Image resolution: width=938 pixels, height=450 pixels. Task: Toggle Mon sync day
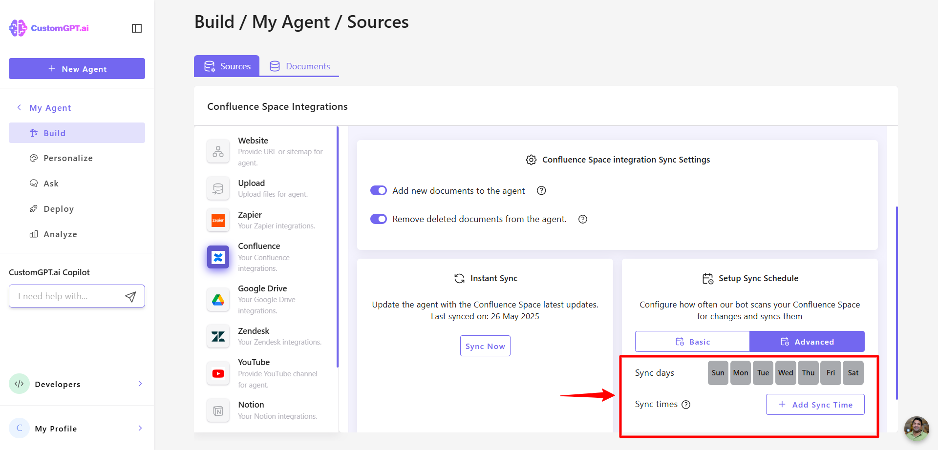741,373
